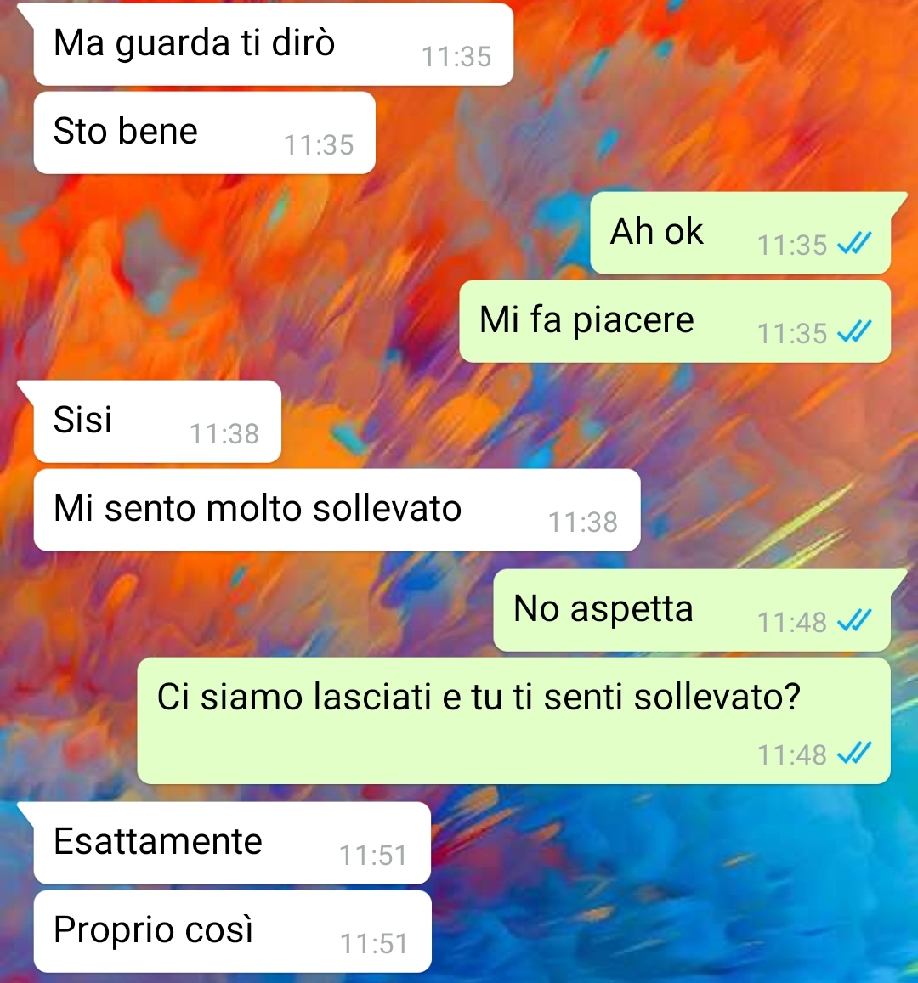Viewport: 918px width, 983px height.
Task: Click read-receipt double check on 'Ah ok'
Action: [x=855, y=243]
